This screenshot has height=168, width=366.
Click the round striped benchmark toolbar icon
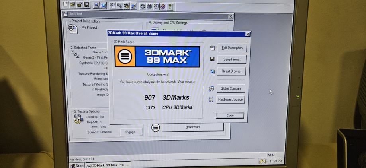pos(150,6)
